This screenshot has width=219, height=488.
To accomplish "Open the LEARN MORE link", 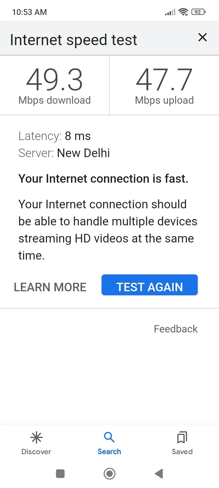I will pos(50,287).
